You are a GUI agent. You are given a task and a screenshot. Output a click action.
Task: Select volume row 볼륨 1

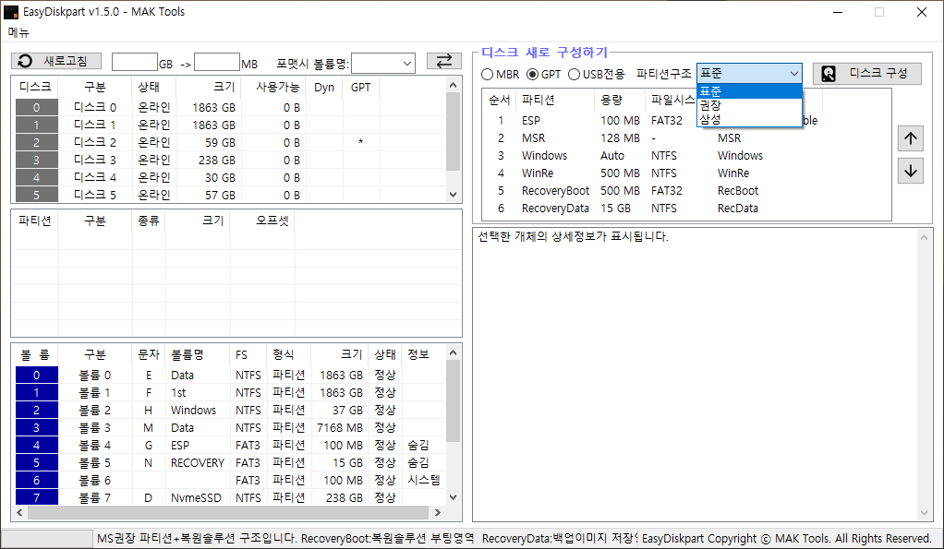tap(231, 393)
